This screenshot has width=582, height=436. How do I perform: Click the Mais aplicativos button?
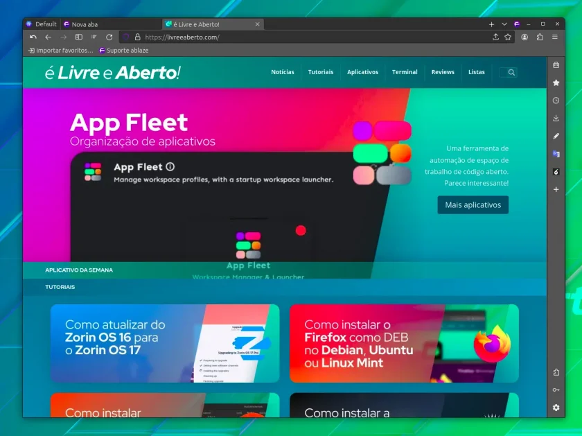coord(473,205)
